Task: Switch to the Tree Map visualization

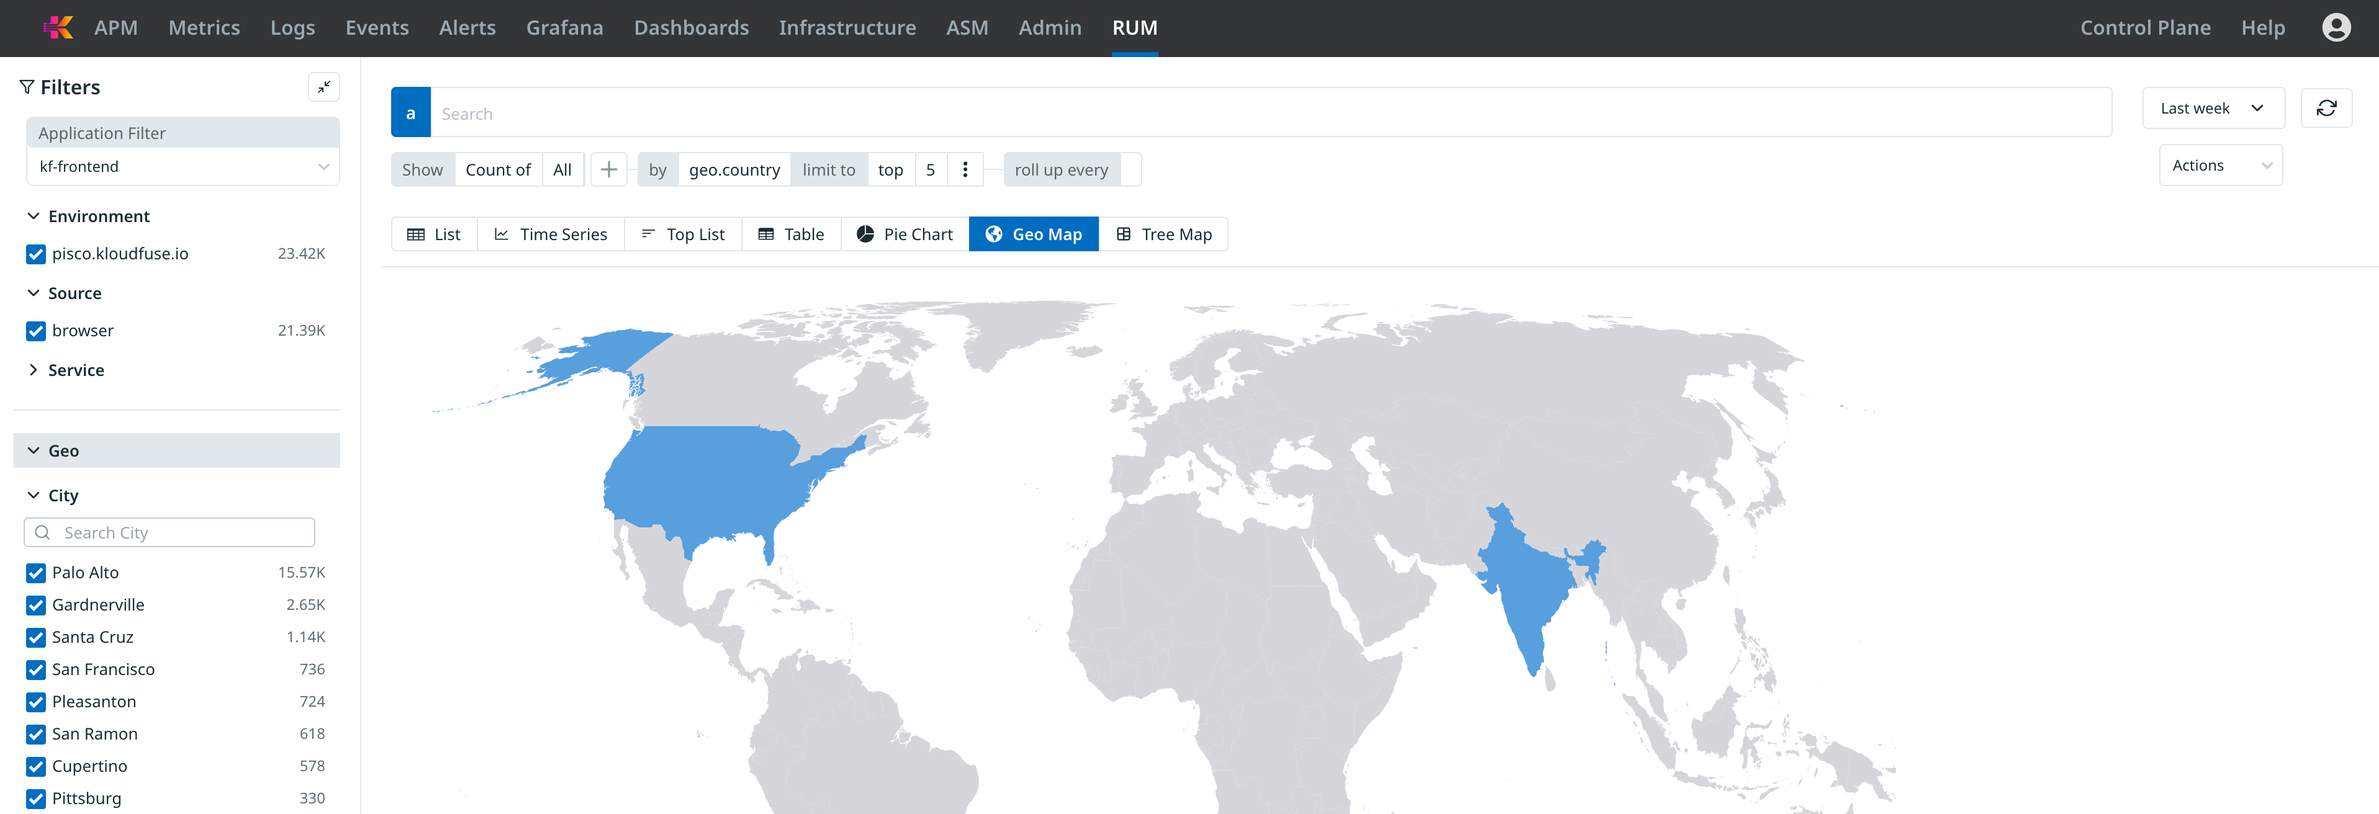Action: point(1163,235)
